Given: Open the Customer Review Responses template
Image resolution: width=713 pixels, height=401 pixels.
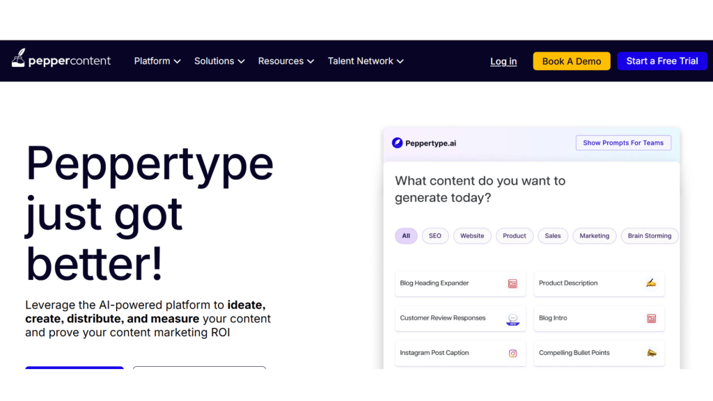Looking at the screenshot, I should (460, 318).
